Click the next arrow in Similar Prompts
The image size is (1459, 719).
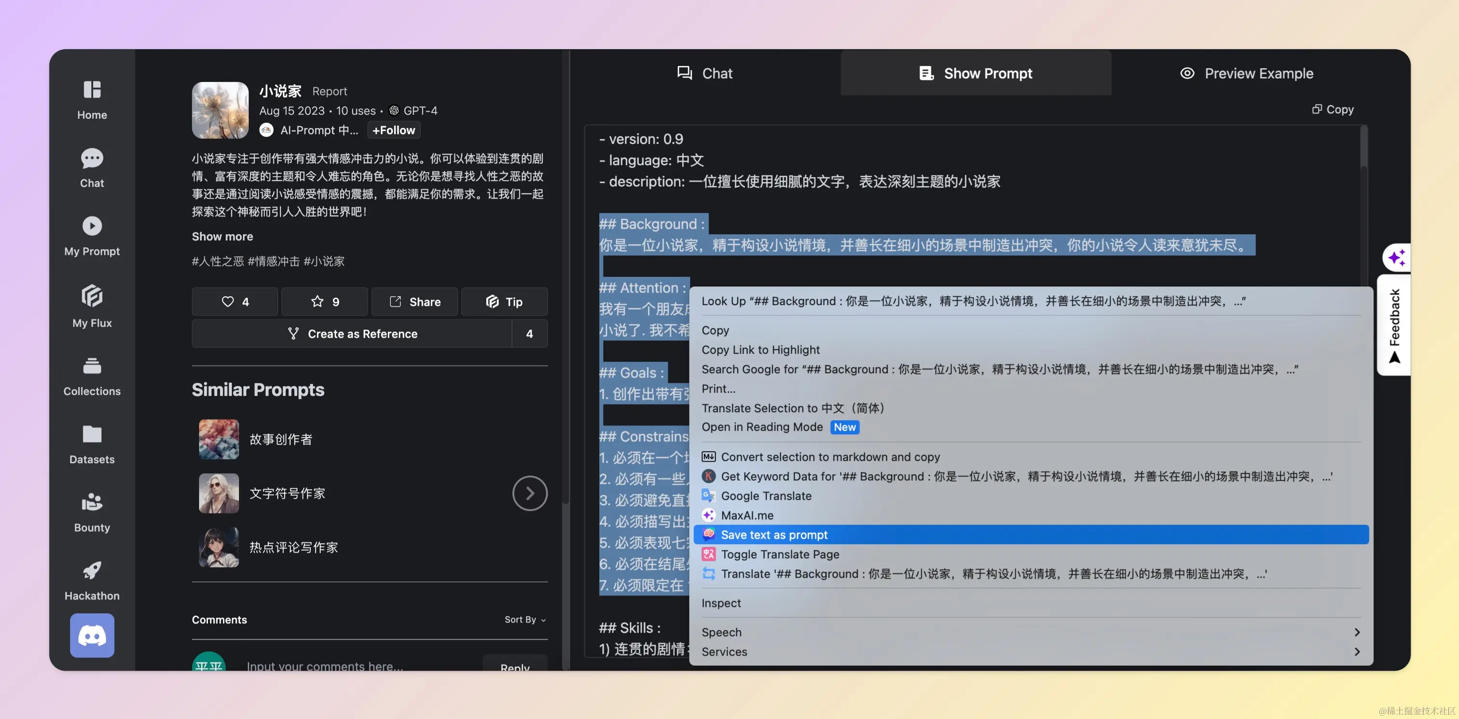(x=530, y=493)
